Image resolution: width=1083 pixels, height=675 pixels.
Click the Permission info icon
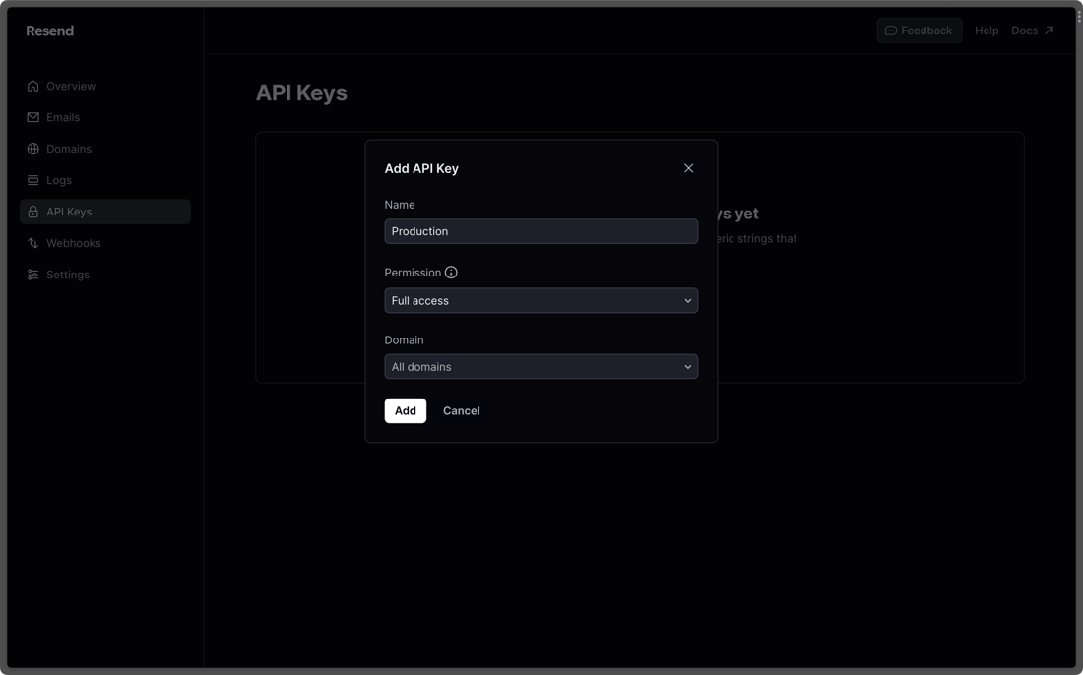coord(451,273)
